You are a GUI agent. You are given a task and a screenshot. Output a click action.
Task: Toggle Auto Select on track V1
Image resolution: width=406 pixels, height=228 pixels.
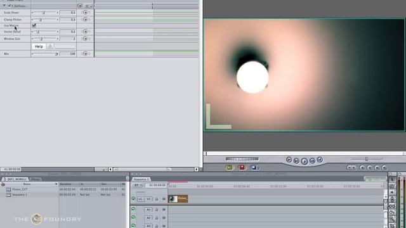click(x=164, y=199)
